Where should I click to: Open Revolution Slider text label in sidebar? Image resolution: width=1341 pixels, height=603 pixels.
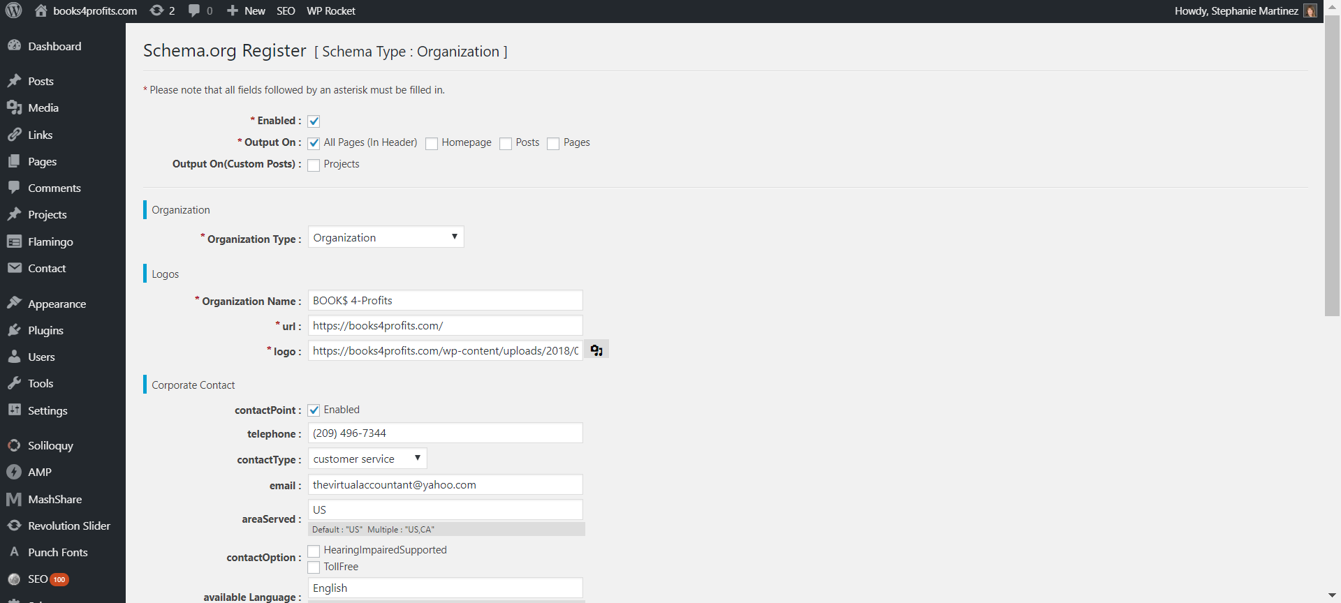(x=69, y=526)
